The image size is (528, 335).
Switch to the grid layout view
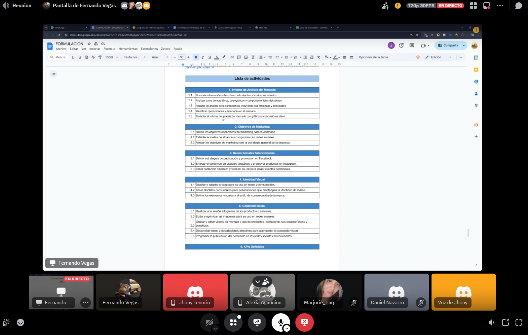point(473,6)
